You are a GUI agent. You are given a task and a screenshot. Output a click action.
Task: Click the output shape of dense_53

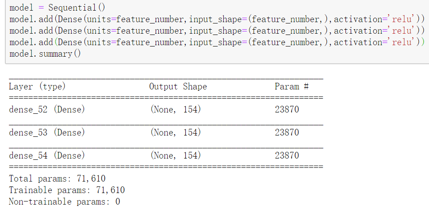(x=176, y=132)
